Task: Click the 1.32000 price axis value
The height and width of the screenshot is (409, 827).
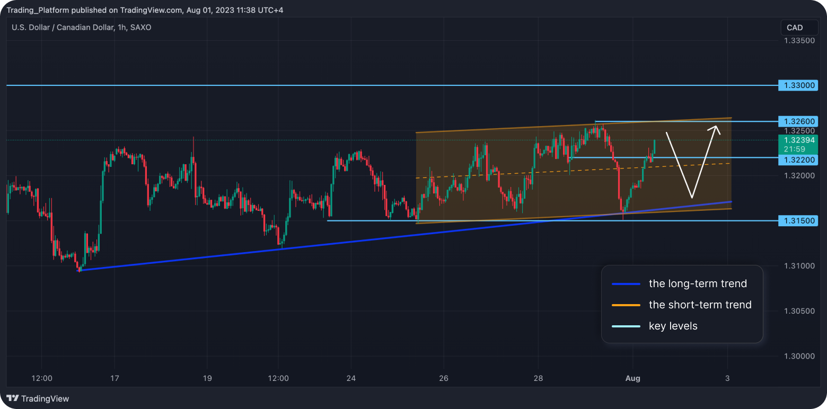Action: point(800,175)
